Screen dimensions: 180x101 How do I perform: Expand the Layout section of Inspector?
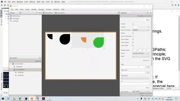point(121,93)
